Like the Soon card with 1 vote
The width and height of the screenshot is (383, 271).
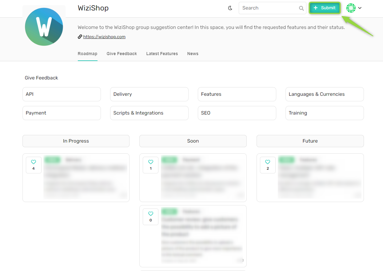[150, 165]
